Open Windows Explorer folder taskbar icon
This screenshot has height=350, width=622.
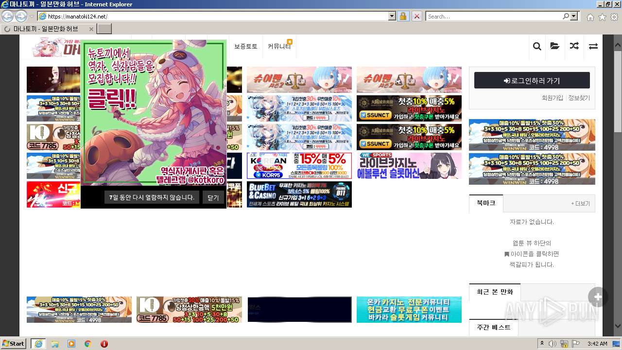pos(55,344)
